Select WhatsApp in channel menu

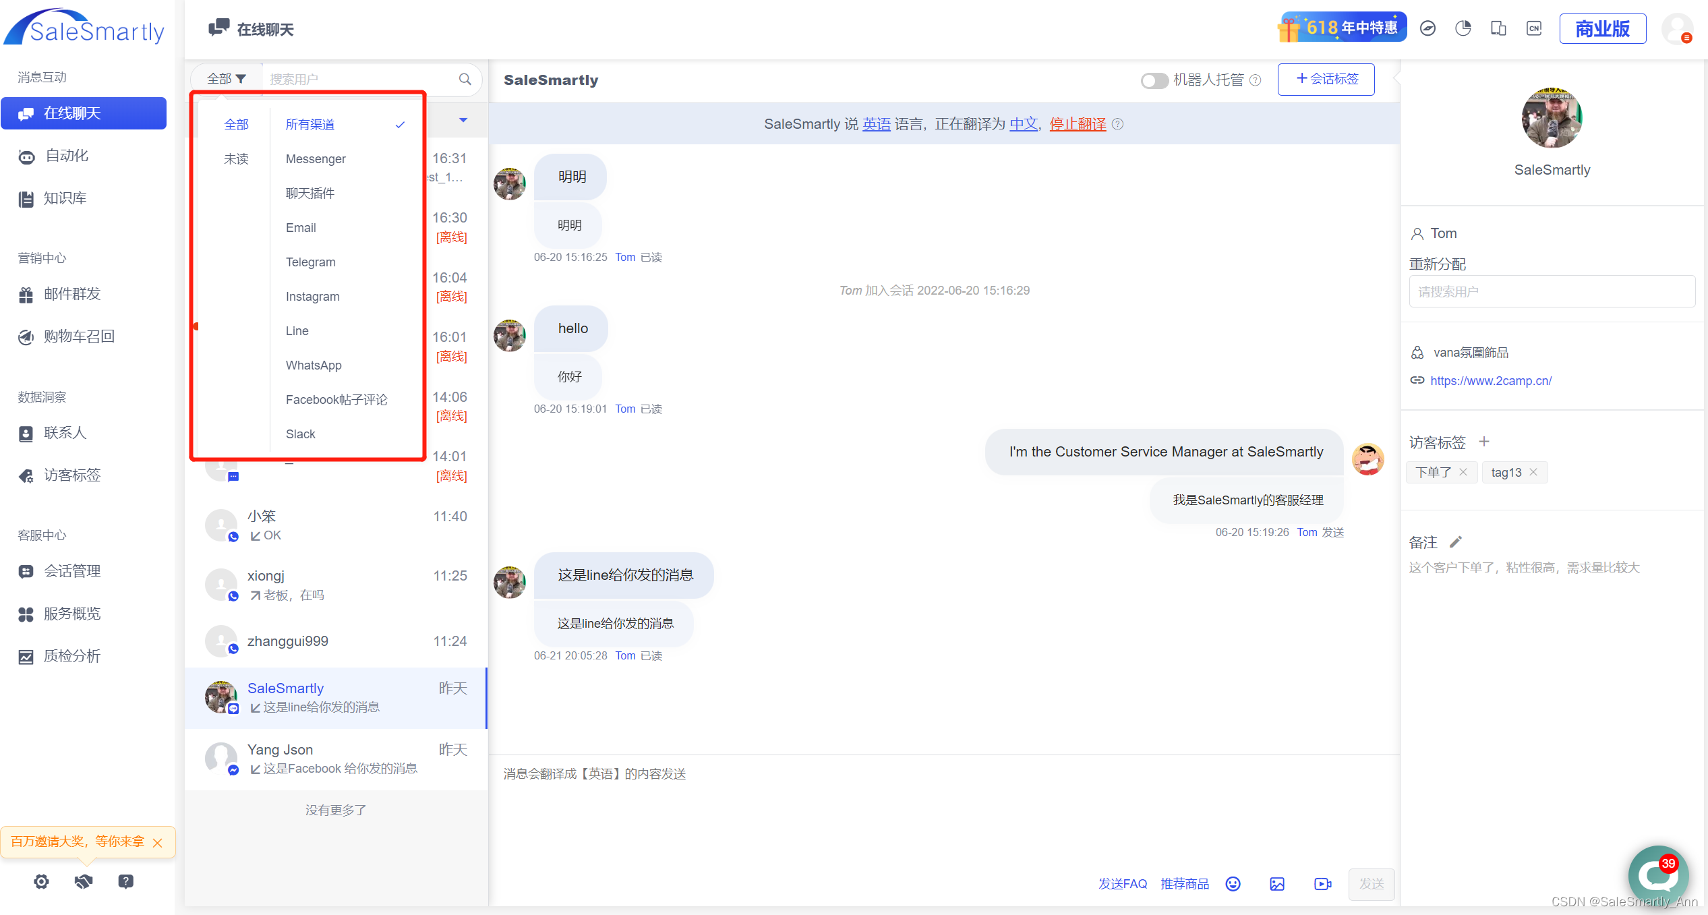point(314,365)
